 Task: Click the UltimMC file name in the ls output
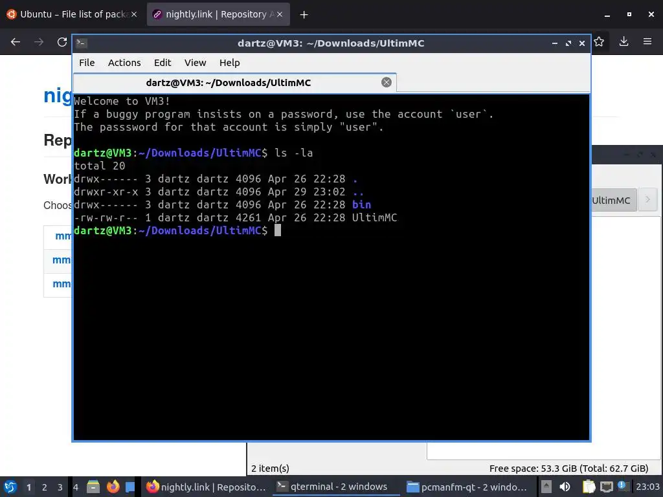(375, 217)
